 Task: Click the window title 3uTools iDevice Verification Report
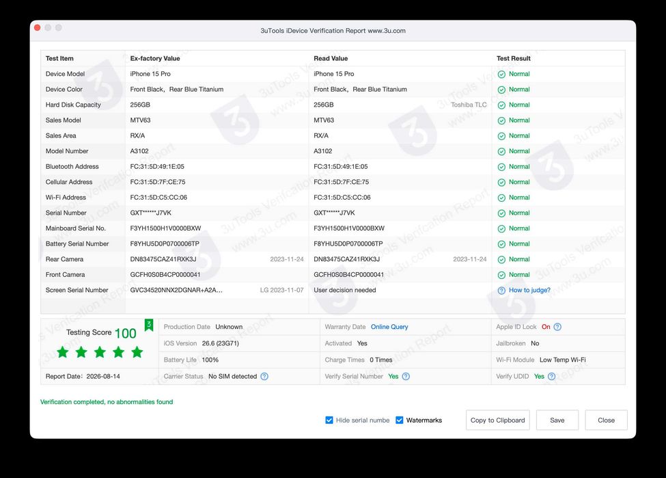pyautogui.click(x=333, y=31)
